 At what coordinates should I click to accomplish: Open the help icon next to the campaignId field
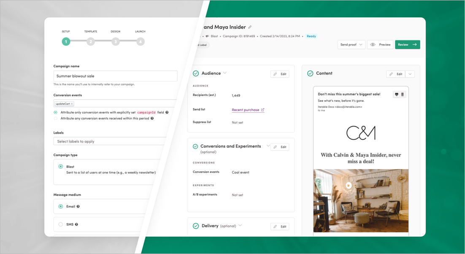tap(167, 113)
